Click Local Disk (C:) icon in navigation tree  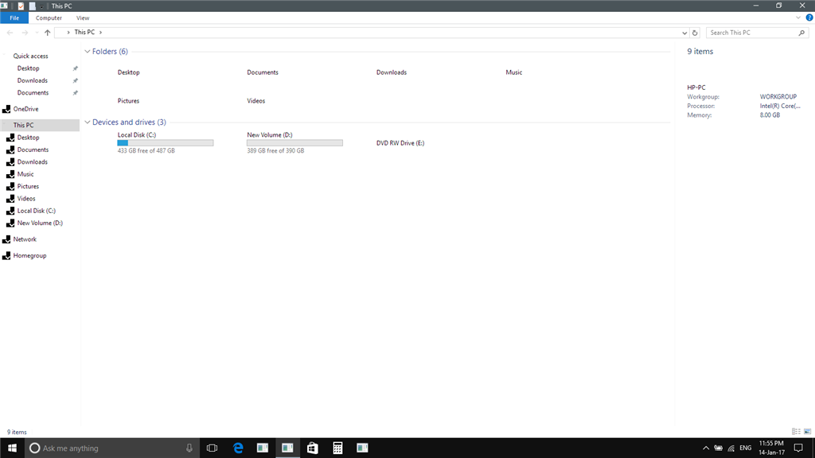(x=10, y=211)
